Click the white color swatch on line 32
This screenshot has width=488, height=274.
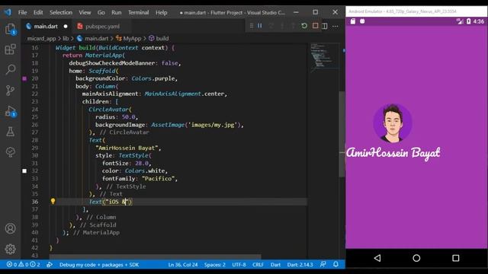[24, 170]
